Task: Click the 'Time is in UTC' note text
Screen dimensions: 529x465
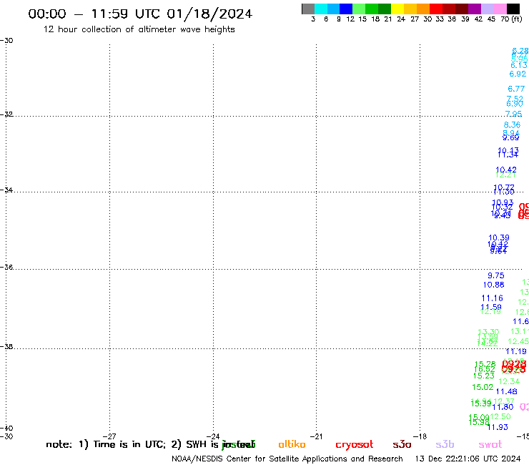Action: tap(129, 444)
